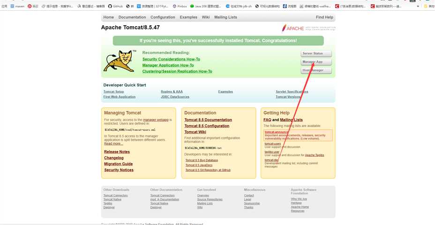This screenshot has height=225, width=435.
Task: Open the Pinbox bookmark
Action: tap(180, 6)
